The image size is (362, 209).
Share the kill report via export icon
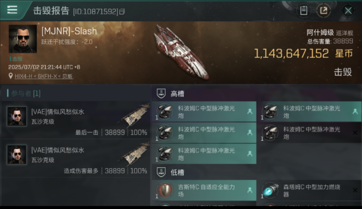tap(324, 11)
